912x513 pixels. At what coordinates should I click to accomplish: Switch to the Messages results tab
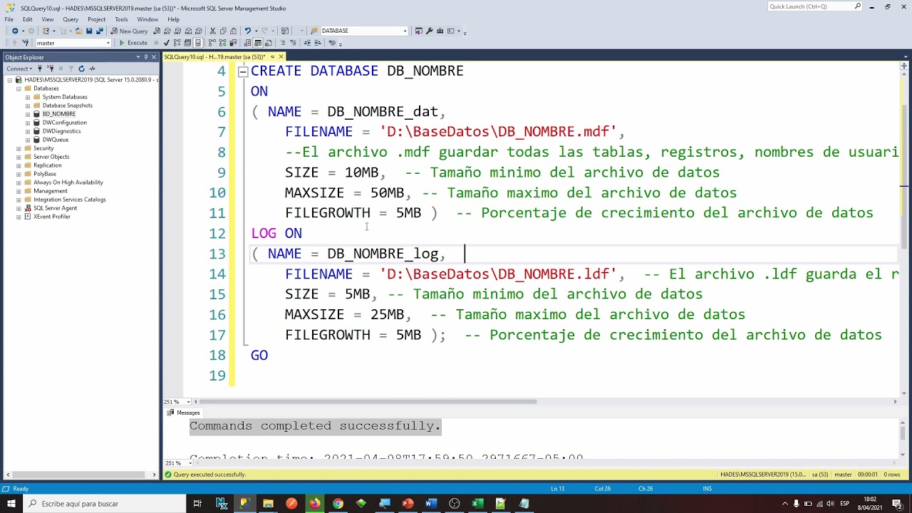(x=184, y=413)
